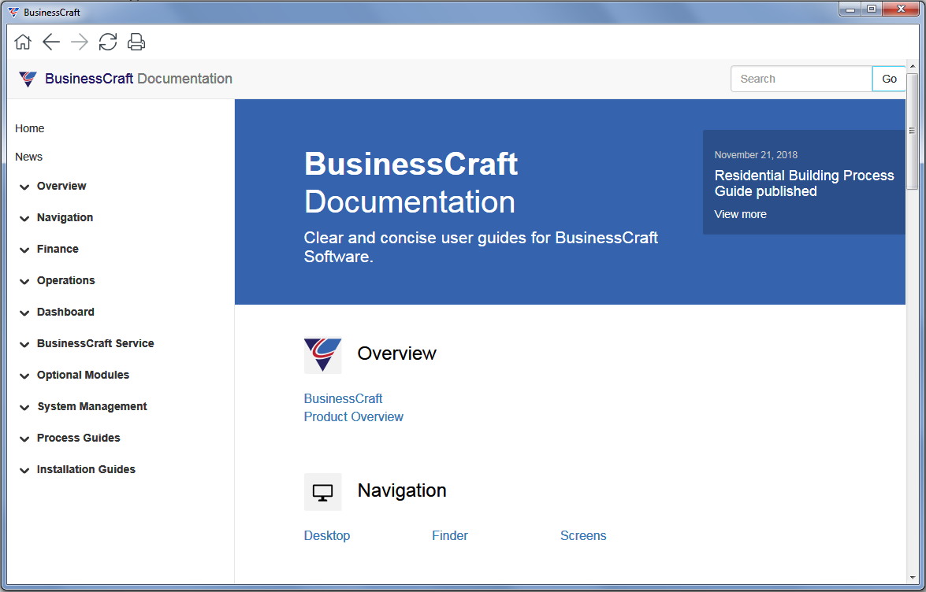
Task: Expand the Finance chevron in sidebar
Action: point(24,250)
